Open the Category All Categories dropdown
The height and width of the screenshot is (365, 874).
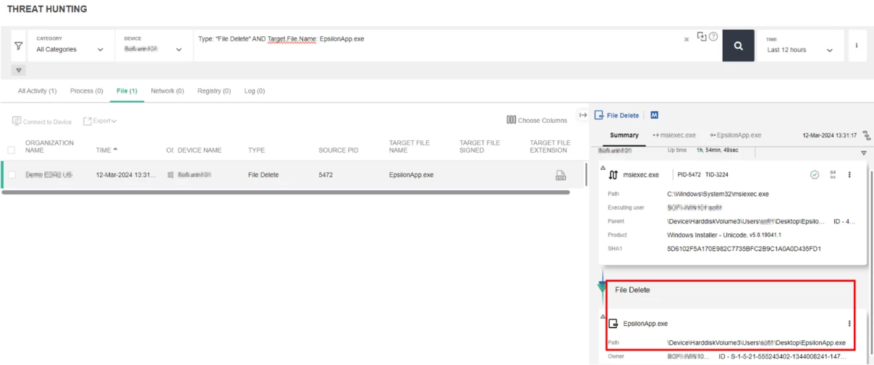[69, 45]
